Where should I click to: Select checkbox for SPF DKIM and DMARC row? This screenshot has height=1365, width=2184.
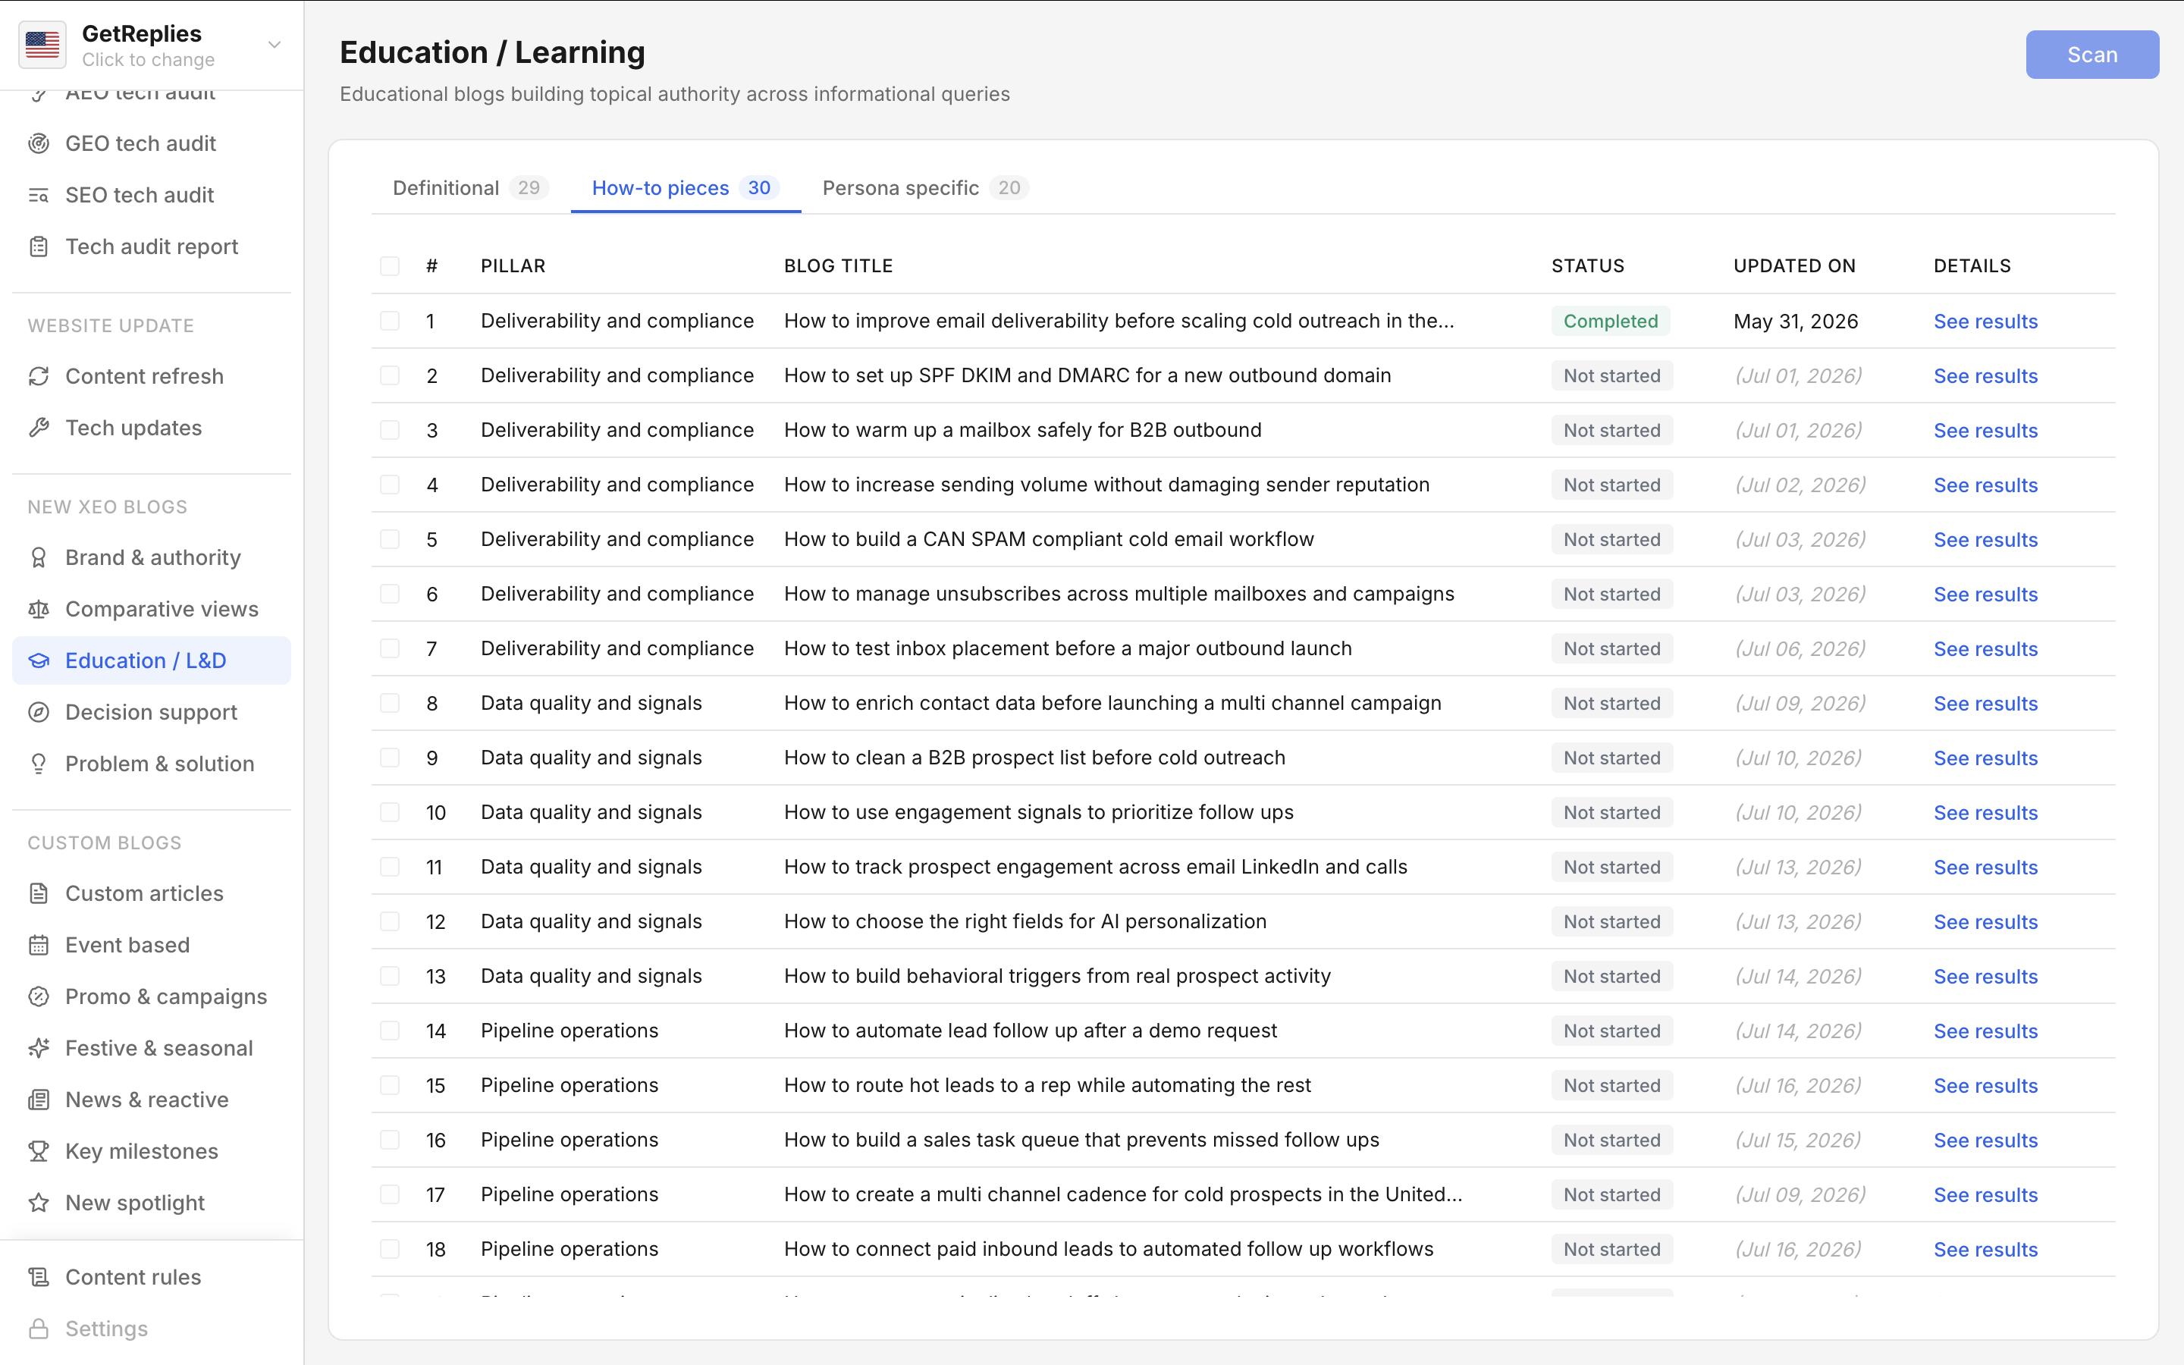click(390, 375)
